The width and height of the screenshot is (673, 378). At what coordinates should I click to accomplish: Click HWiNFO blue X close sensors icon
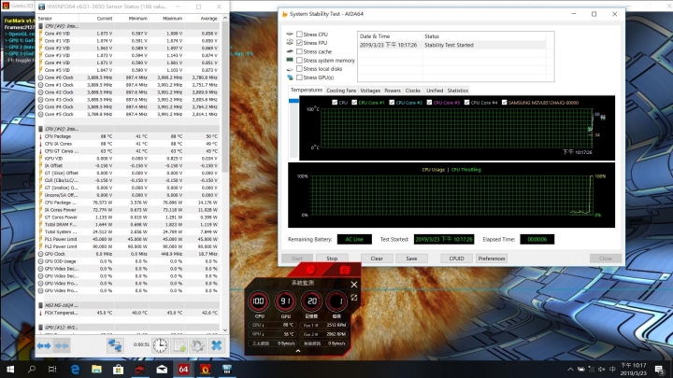pos(217,345)
